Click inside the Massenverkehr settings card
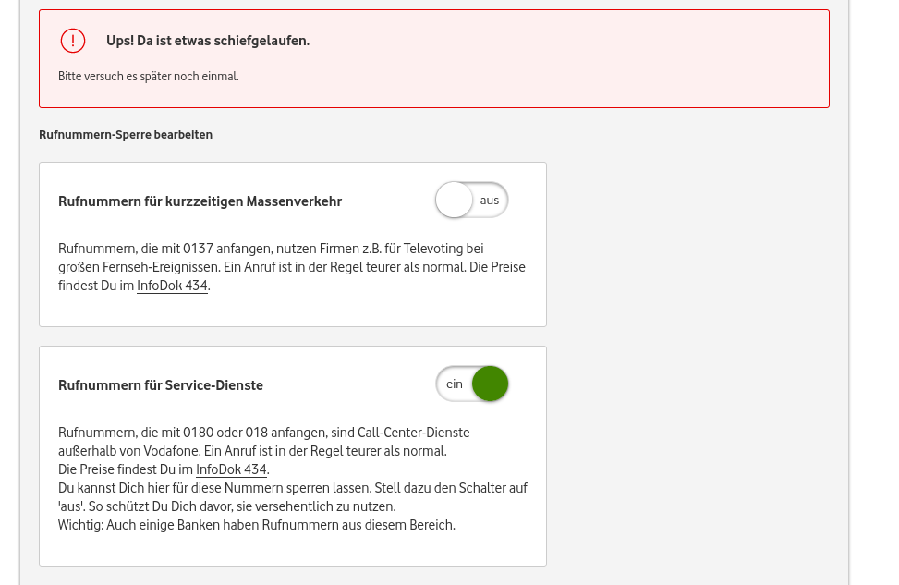The width and height of the screenshot is (899, 585). coord(292,244)
